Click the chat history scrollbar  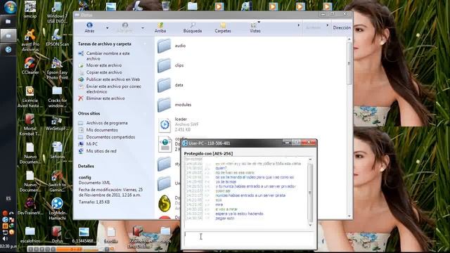coord(310,192)
